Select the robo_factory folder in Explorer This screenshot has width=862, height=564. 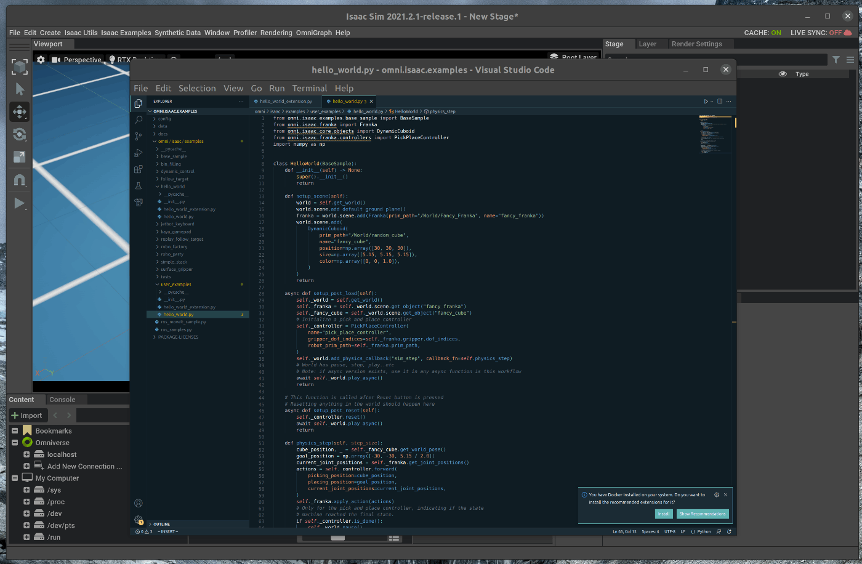(x=174, y=247)
